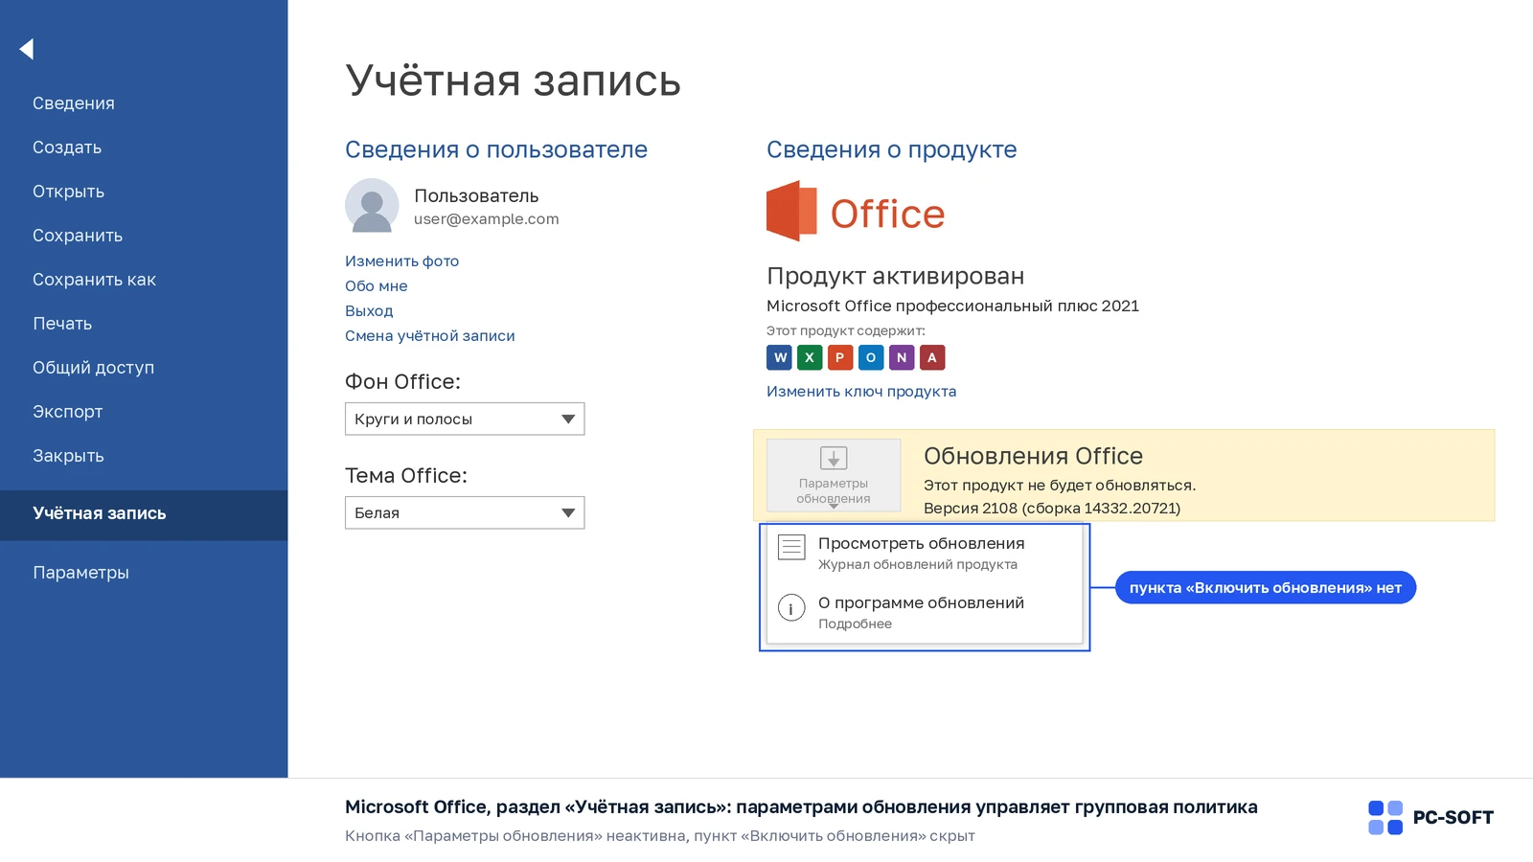This screenshot has width=1533, height=862.
Task: Click the Выход link
Action: (x=369, y=310)
